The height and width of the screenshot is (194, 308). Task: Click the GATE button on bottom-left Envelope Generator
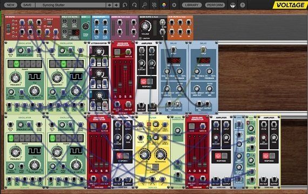click(x=93, y=126)
